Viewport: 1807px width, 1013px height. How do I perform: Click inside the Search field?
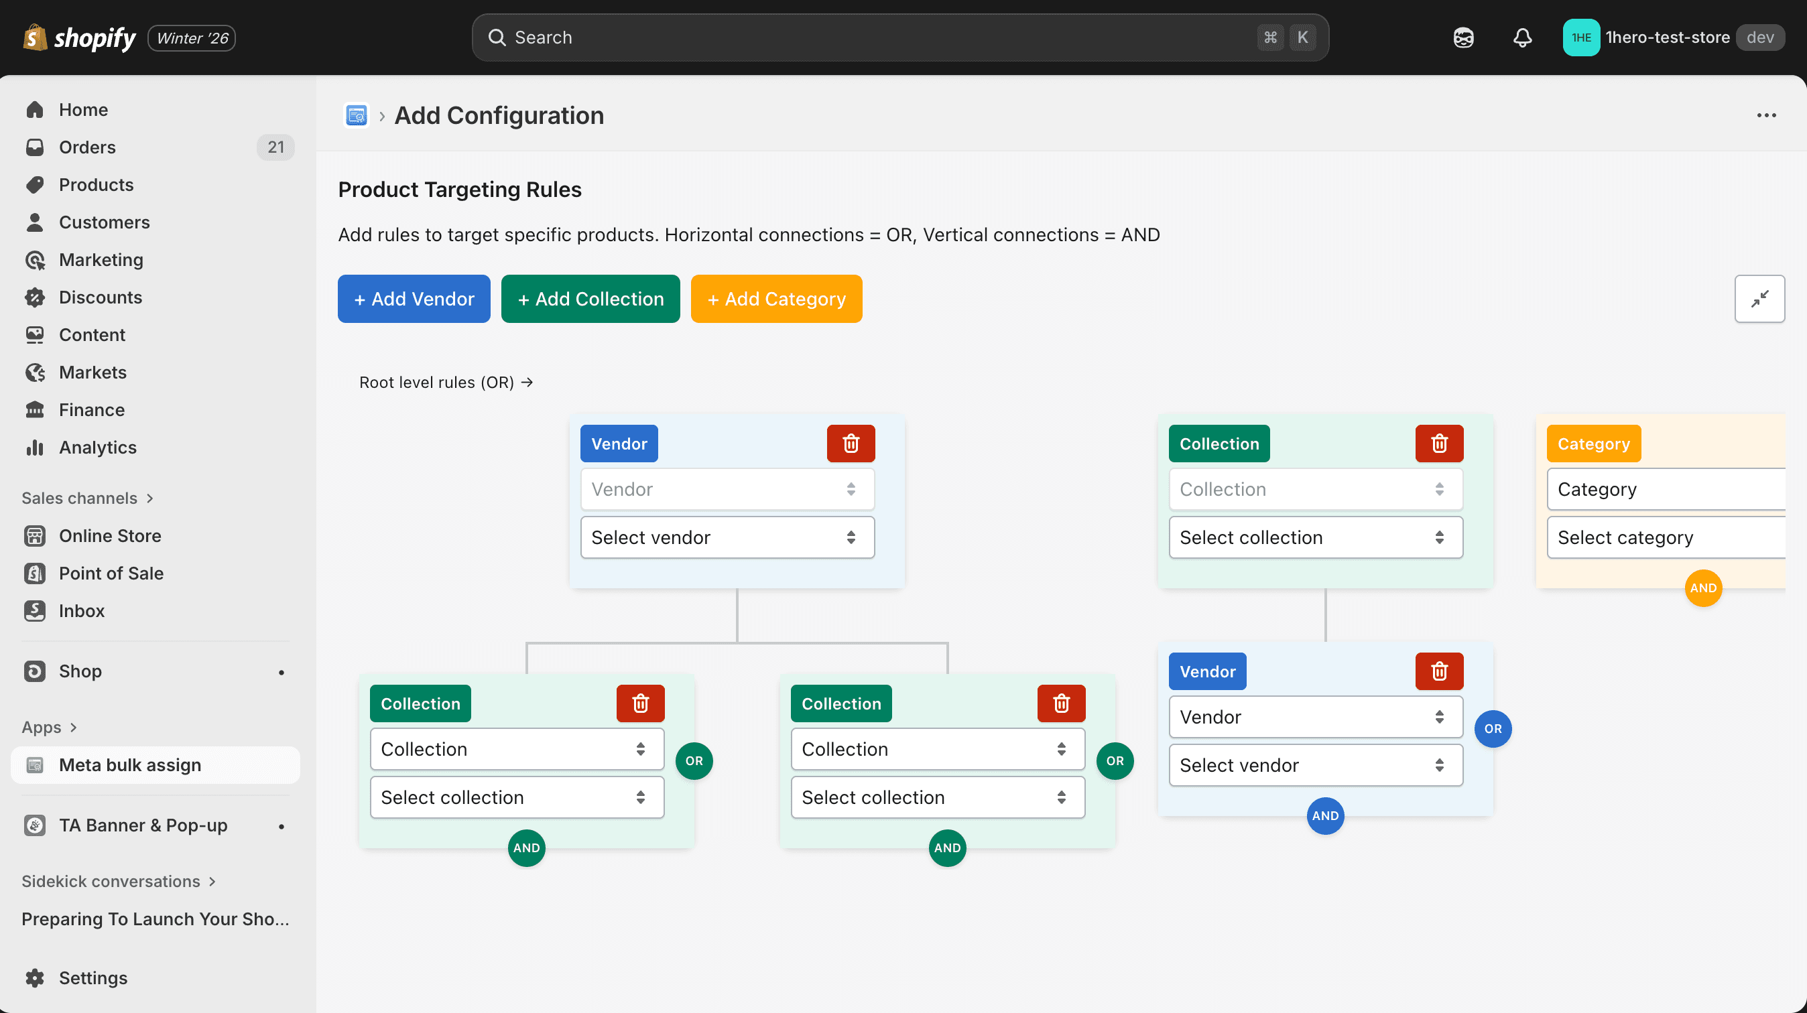tap(898, 37)
